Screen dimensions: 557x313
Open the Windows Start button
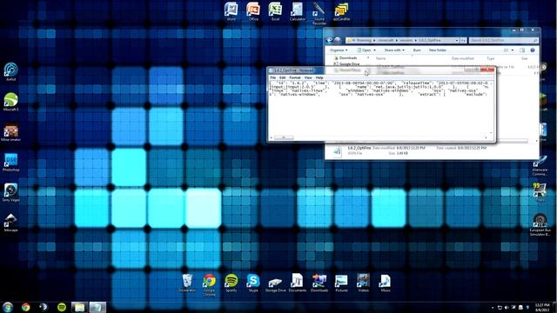tap(8, 307)
